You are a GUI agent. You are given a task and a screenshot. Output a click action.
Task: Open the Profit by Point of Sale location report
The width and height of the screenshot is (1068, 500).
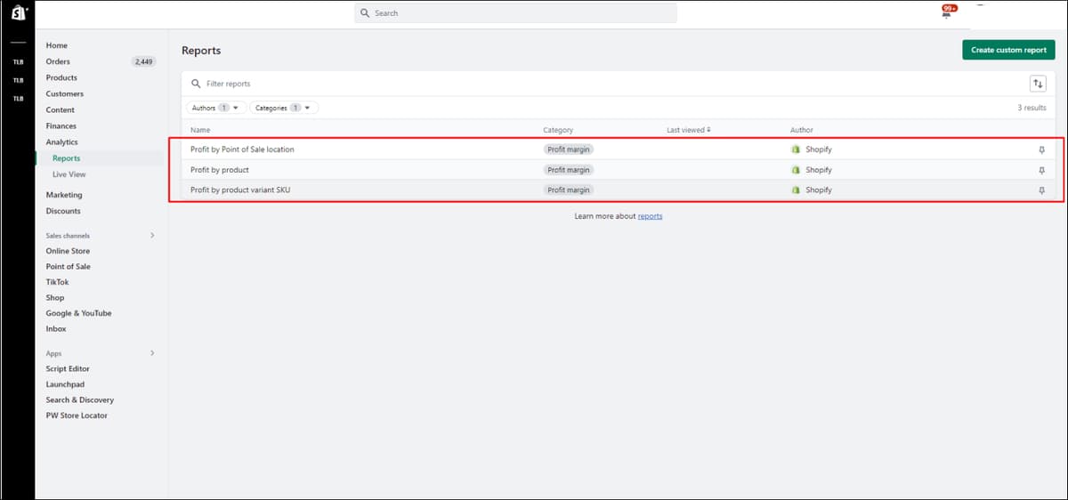pos(242,149)
